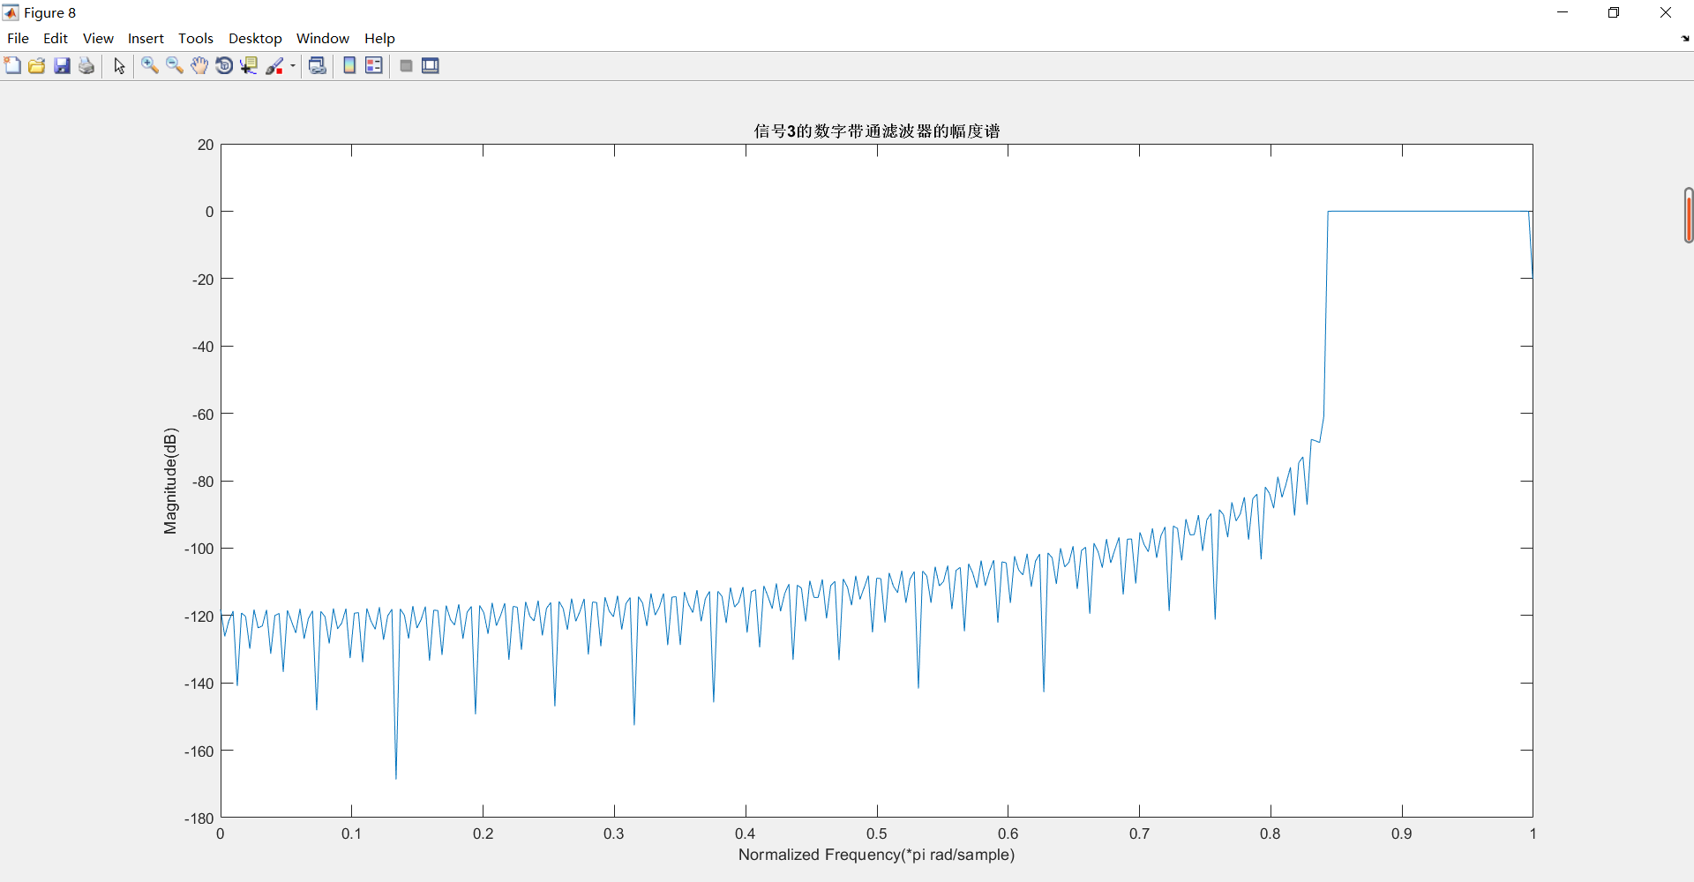Viewport: 1694px width, 882px height.
Task: Open the Window menu
Action: pyautogui.click(x=323, y=39)
